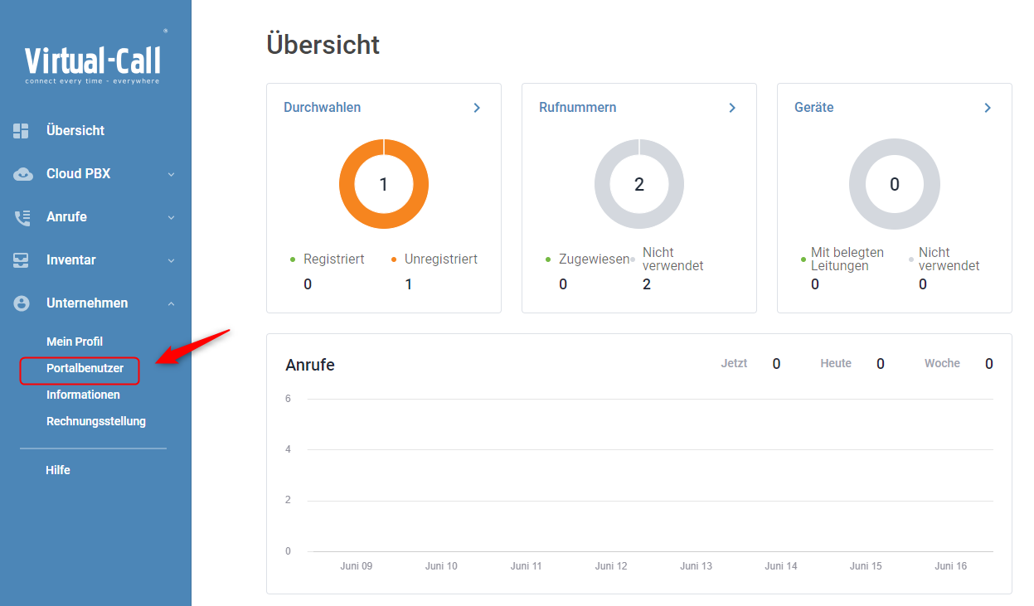Click the Inventar inbox icon
Screen dimensions: 1034x606
pyautogui.click(x=22, y=260)
